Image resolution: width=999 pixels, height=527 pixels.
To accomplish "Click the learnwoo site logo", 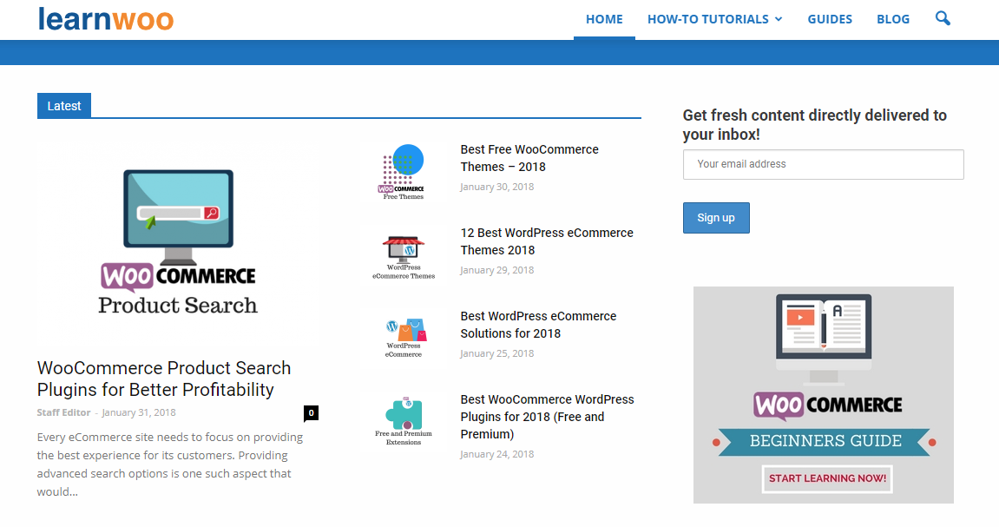I will click(x=106, y=19).
